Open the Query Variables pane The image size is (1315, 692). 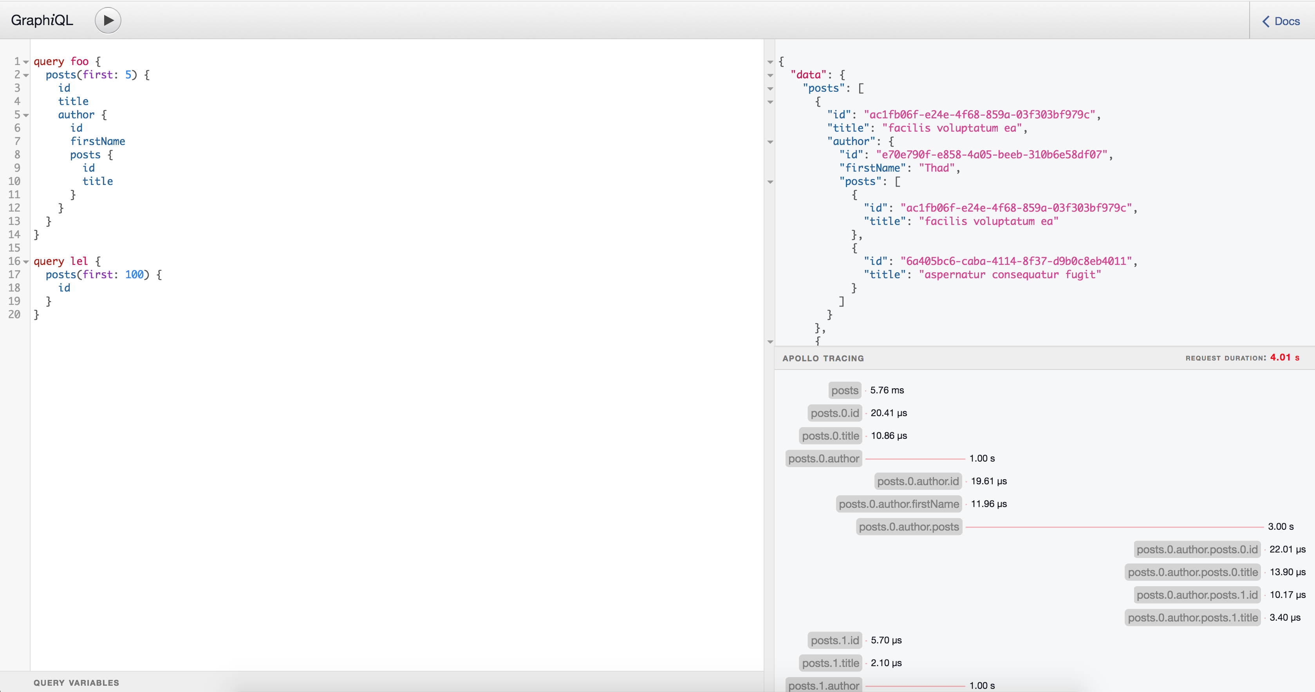[x=76, y=683]
